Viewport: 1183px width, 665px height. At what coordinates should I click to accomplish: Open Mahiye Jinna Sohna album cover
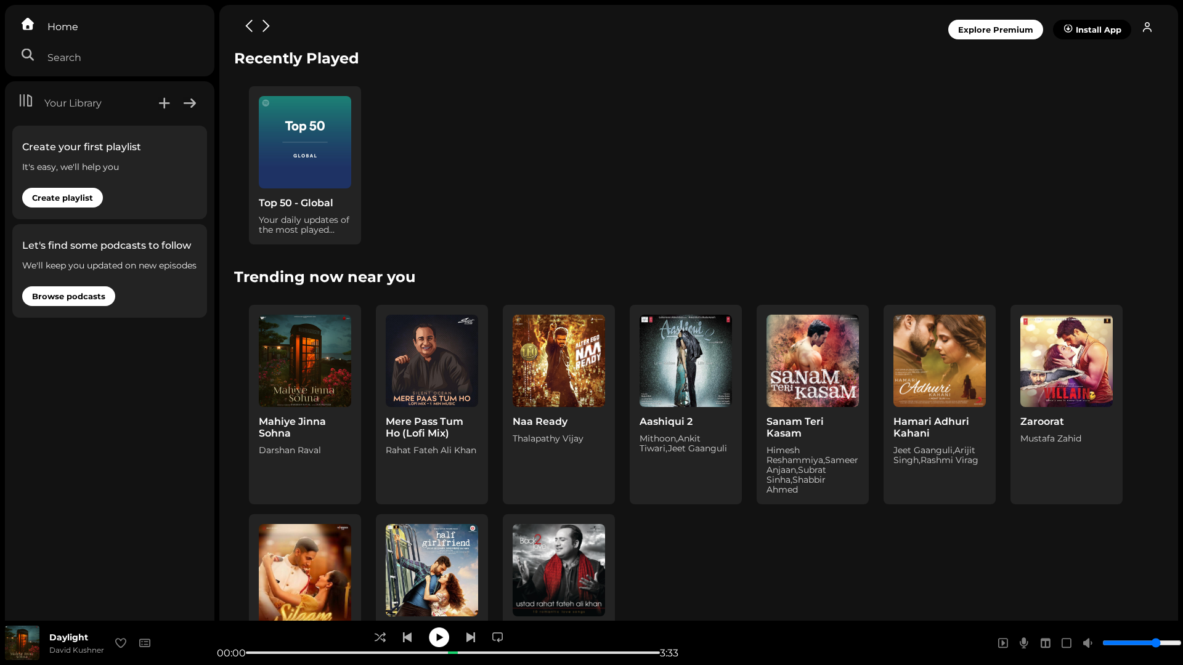coord(305,361)
